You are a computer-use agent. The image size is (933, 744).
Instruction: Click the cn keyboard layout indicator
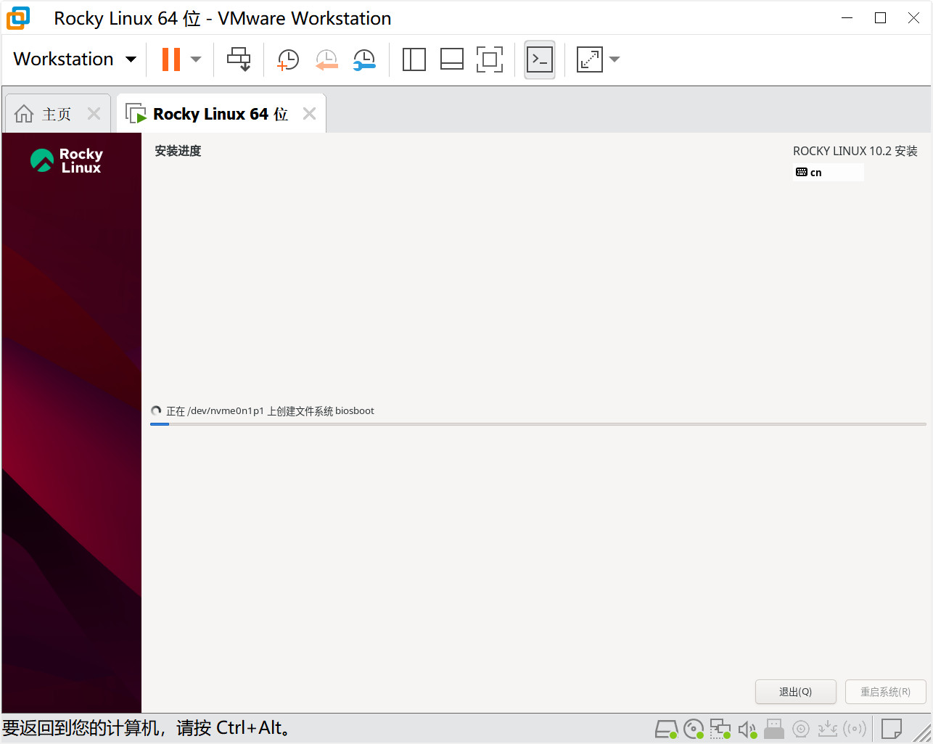[829, 173]
